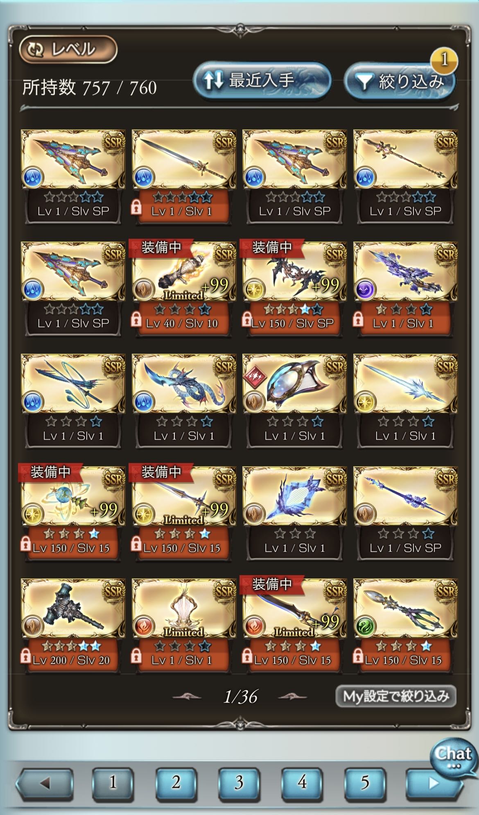Apply the My設定で絞り込み filter
The height and width of the screenshot is (815, 479).
coord(395,696)
